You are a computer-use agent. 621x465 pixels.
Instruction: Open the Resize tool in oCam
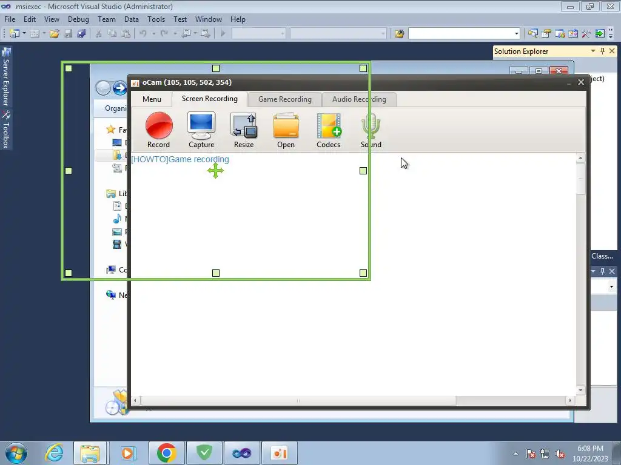coord(244,130)
